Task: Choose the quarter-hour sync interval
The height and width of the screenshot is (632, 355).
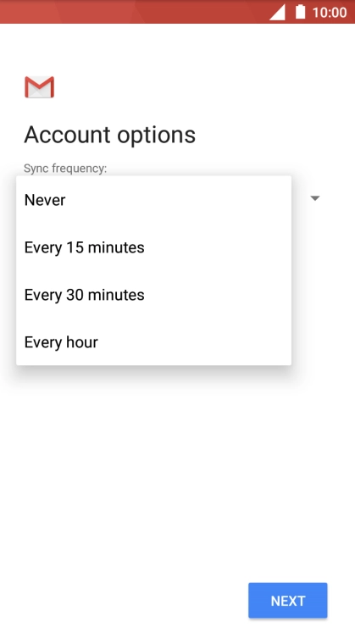Action: click(x=153, y=247)
